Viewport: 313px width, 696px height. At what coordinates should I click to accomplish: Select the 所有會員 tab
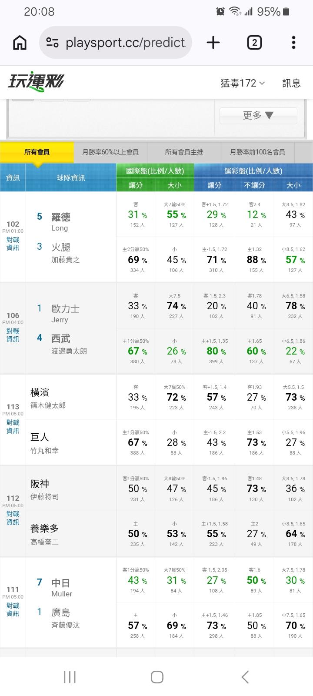(x=37, y=152)
